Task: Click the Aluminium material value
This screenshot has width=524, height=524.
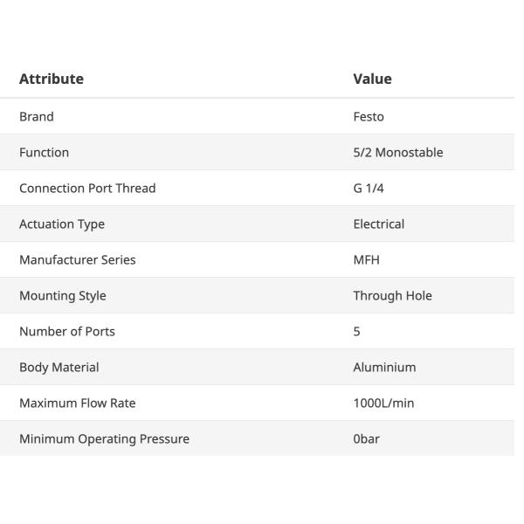Action: pos(384,367)
